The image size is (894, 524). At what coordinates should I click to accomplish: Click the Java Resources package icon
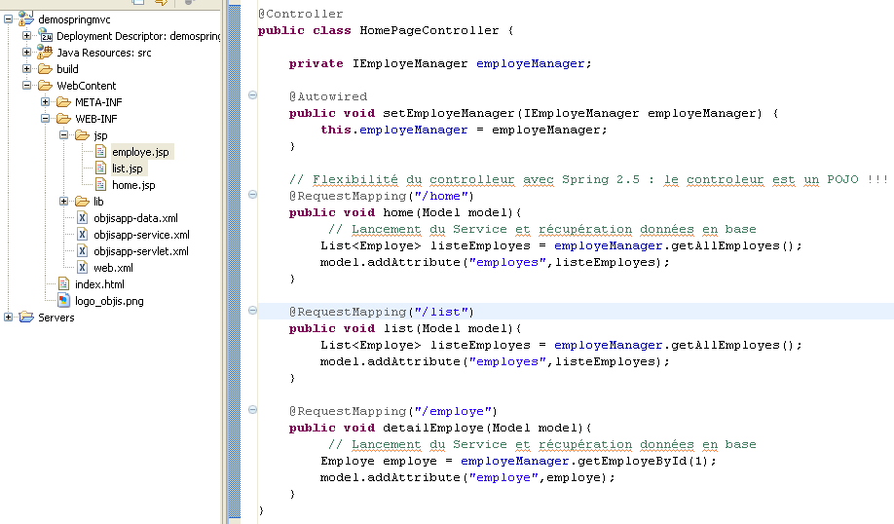pos(45,53)
